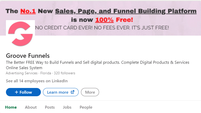This screenshot has width=201, height=113.
Task: Click the Advertising Services industry label
Action: (22, 73)
